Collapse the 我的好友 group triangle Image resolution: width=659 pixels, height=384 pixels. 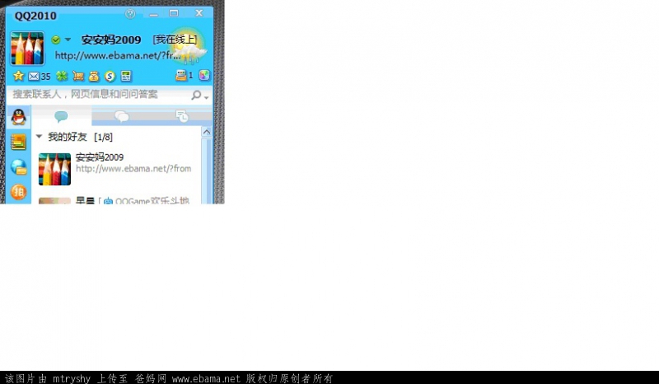pos(39,137)
